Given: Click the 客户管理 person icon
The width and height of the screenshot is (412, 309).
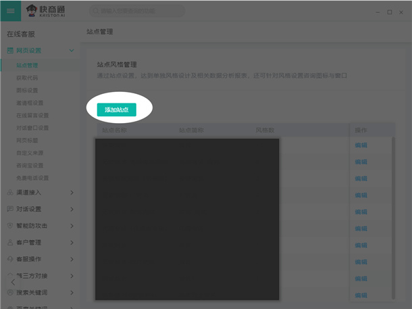Looking at the screenshot, I should 10,242.
